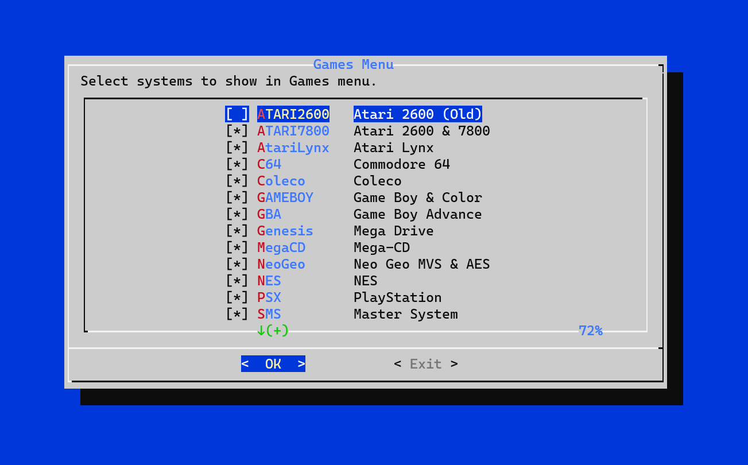Click the Atari 2600 & 7800 description
This screenshot has height=465, width=748.
click(422, 131)
